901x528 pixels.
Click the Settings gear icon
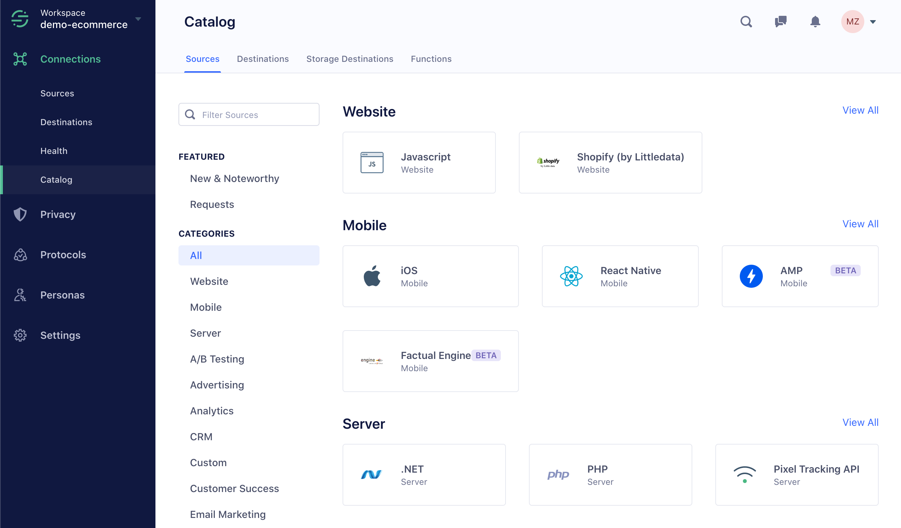[x=19, y=335]
